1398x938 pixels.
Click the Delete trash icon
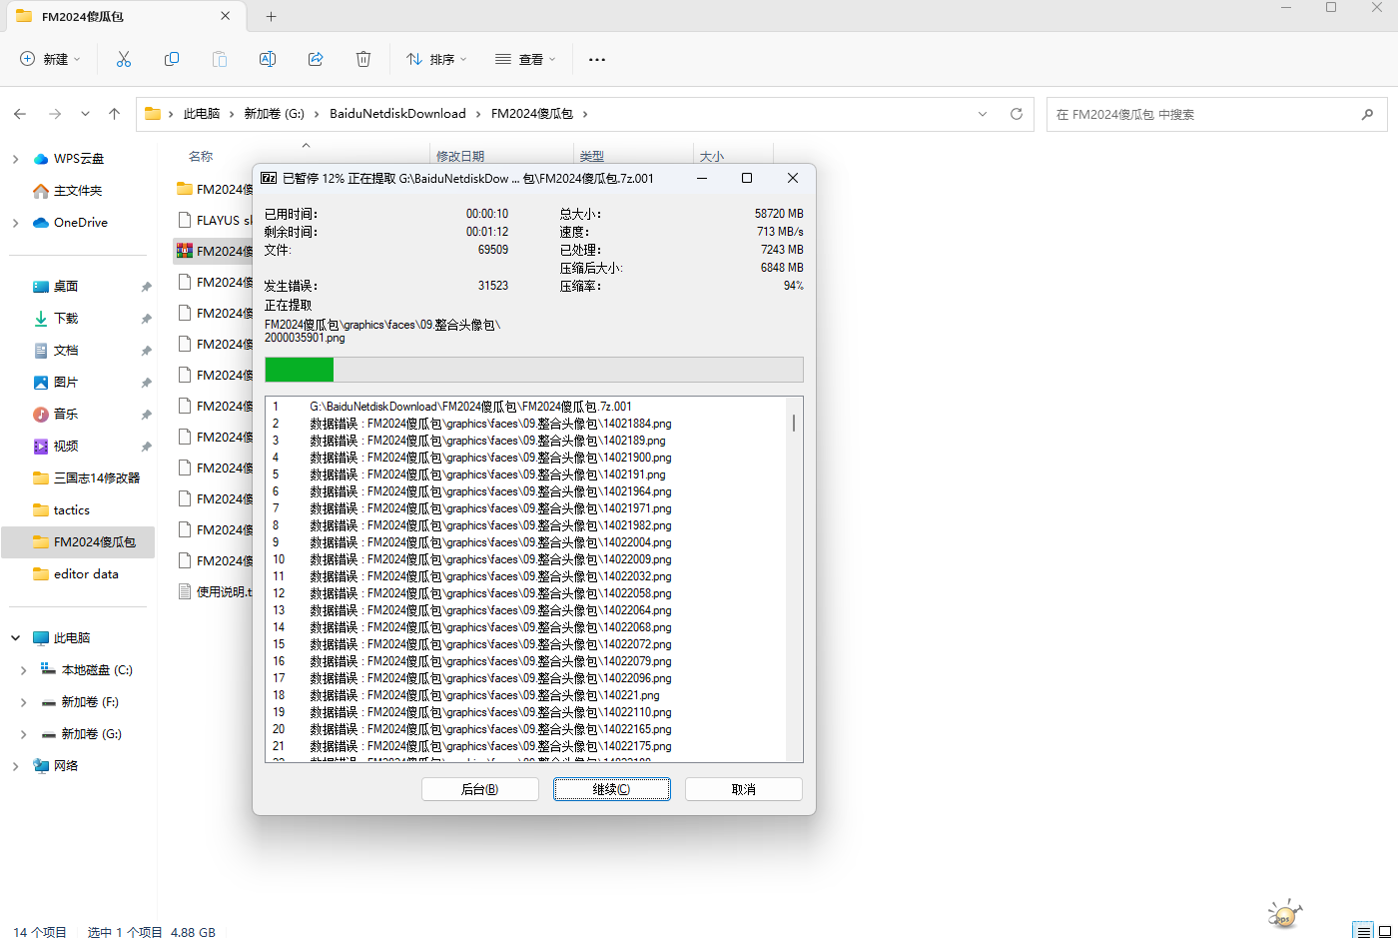coord(363,60)
